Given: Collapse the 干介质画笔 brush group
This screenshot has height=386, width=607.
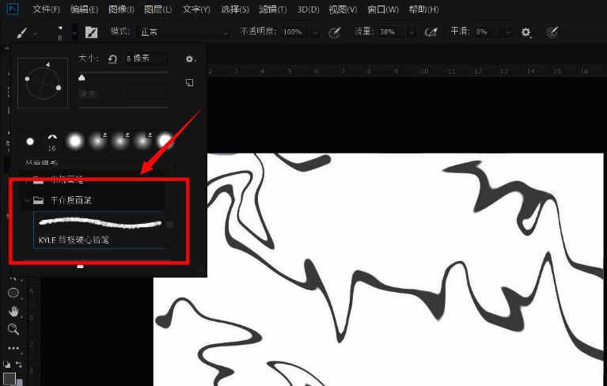Looking at the screenshot, I should click(26, 200).
